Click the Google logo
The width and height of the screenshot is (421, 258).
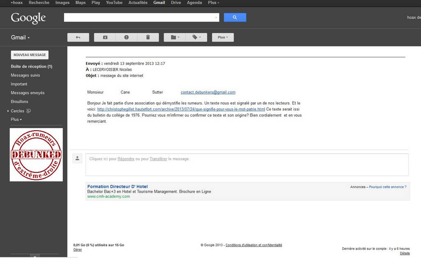click(x=28, y=18)
